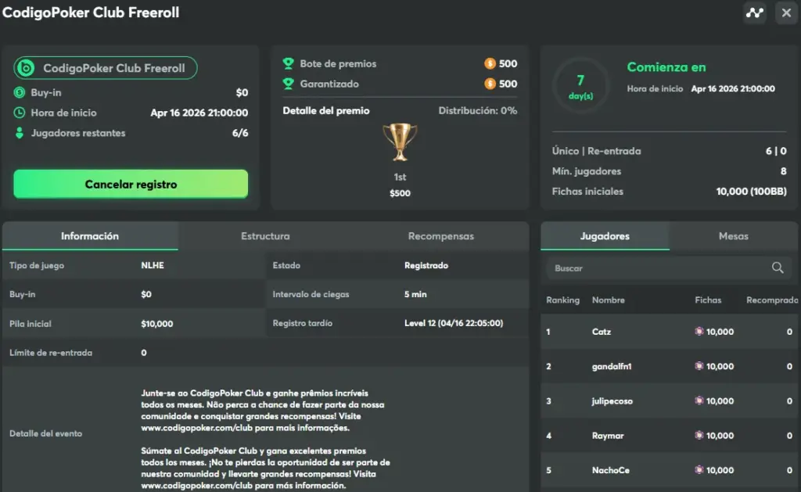Click the search magnifier icon in Buscar
801x492 pixels.
778,268
